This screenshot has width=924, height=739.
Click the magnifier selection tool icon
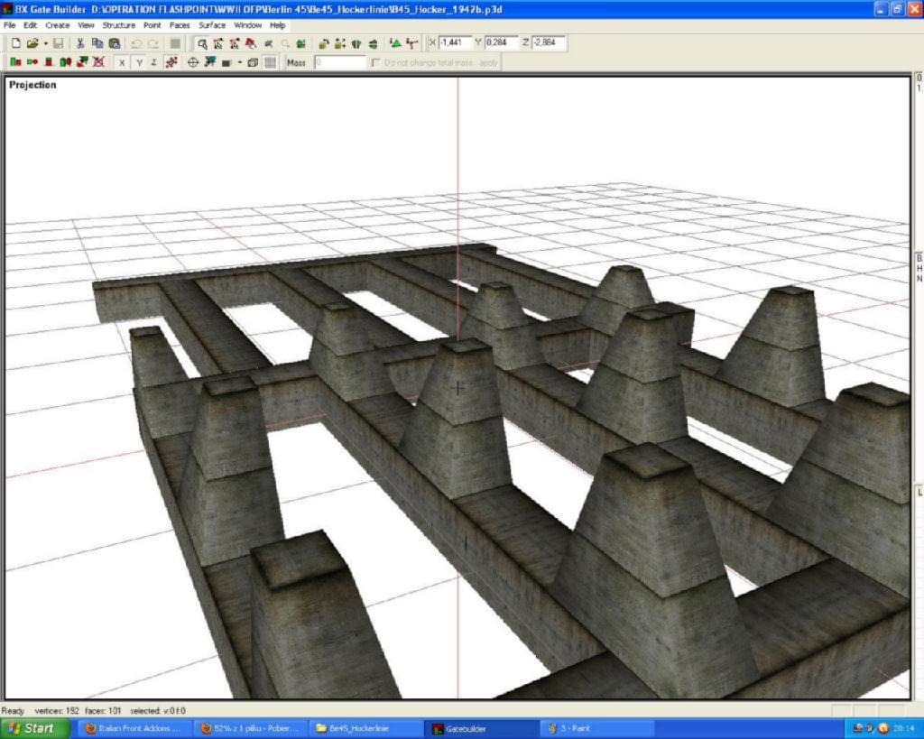click(202, 43)
